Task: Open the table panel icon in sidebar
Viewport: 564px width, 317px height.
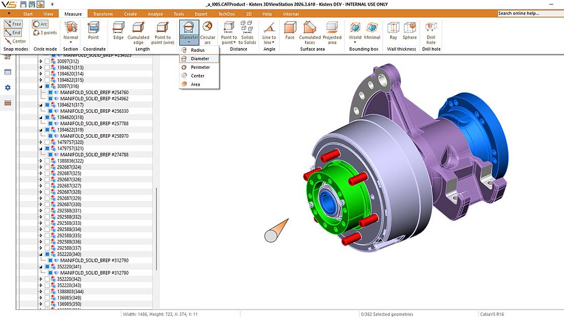Action: click(8, 72)
